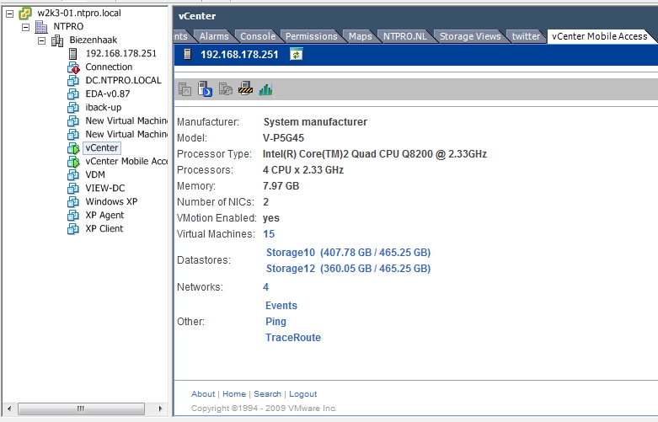Open the Maps tab
The image size is (658, 422).
click(360, 36)
